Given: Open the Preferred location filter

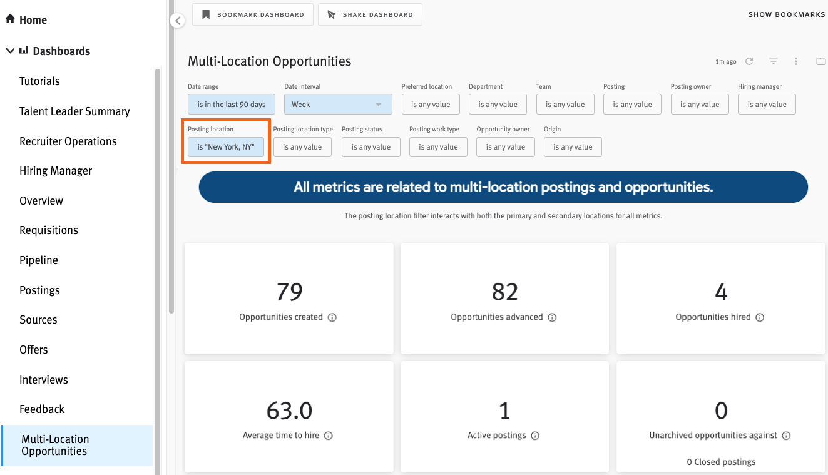Looking at the screenshot, I should 431,105.
